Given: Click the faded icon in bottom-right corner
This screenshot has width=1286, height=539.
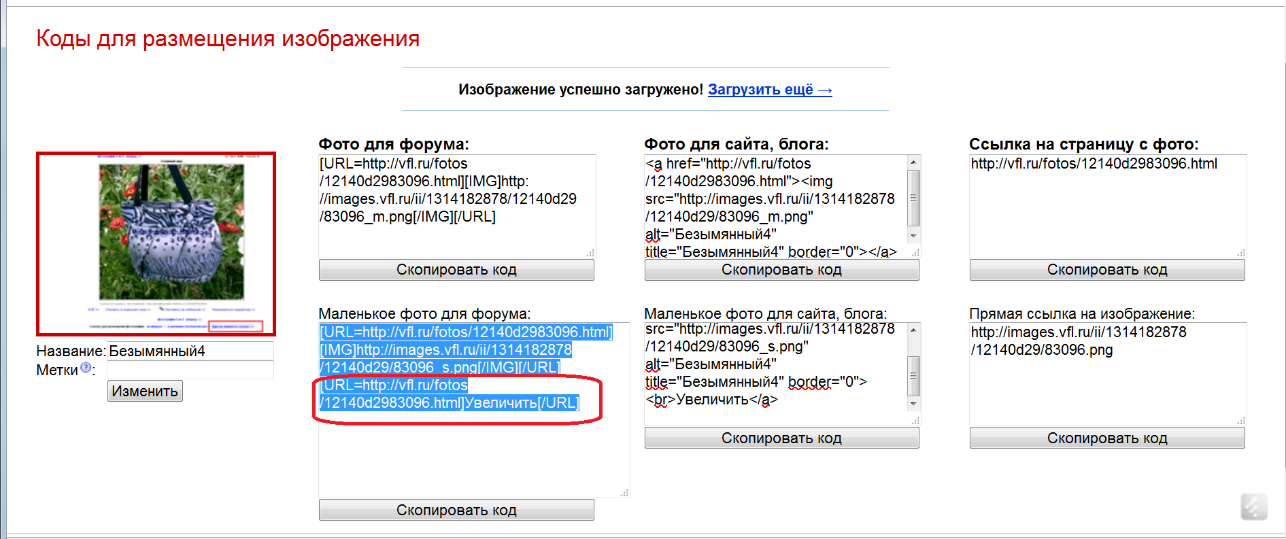Looking at the screenshot, I should 1253,507.
